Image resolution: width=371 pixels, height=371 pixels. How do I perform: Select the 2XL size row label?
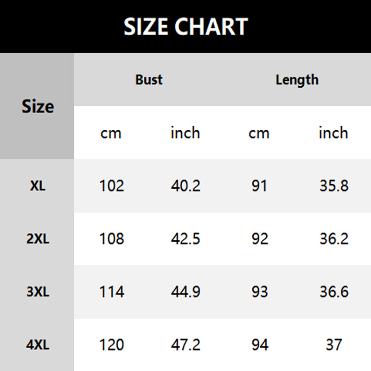38,239
